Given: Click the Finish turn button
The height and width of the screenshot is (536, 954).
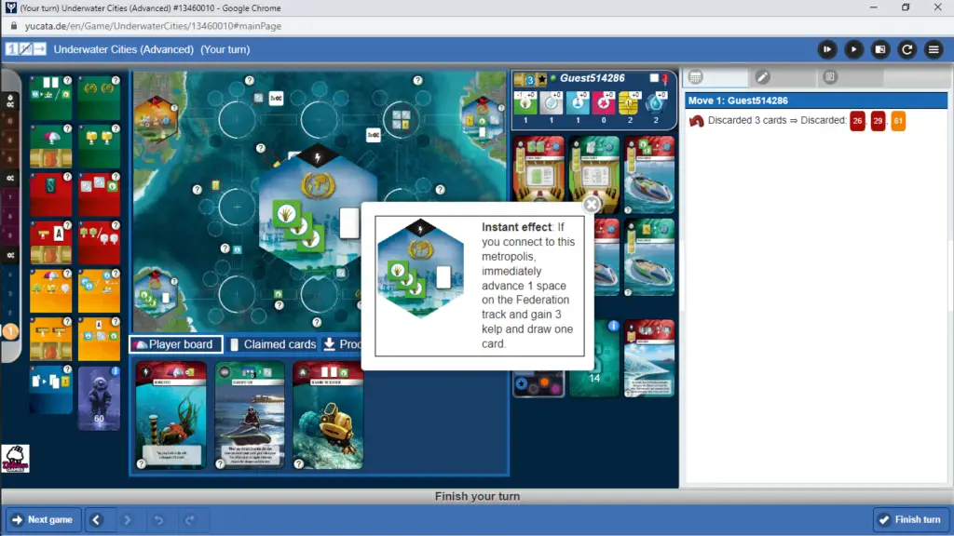Looking at the screenshot, I should (911, 519).
